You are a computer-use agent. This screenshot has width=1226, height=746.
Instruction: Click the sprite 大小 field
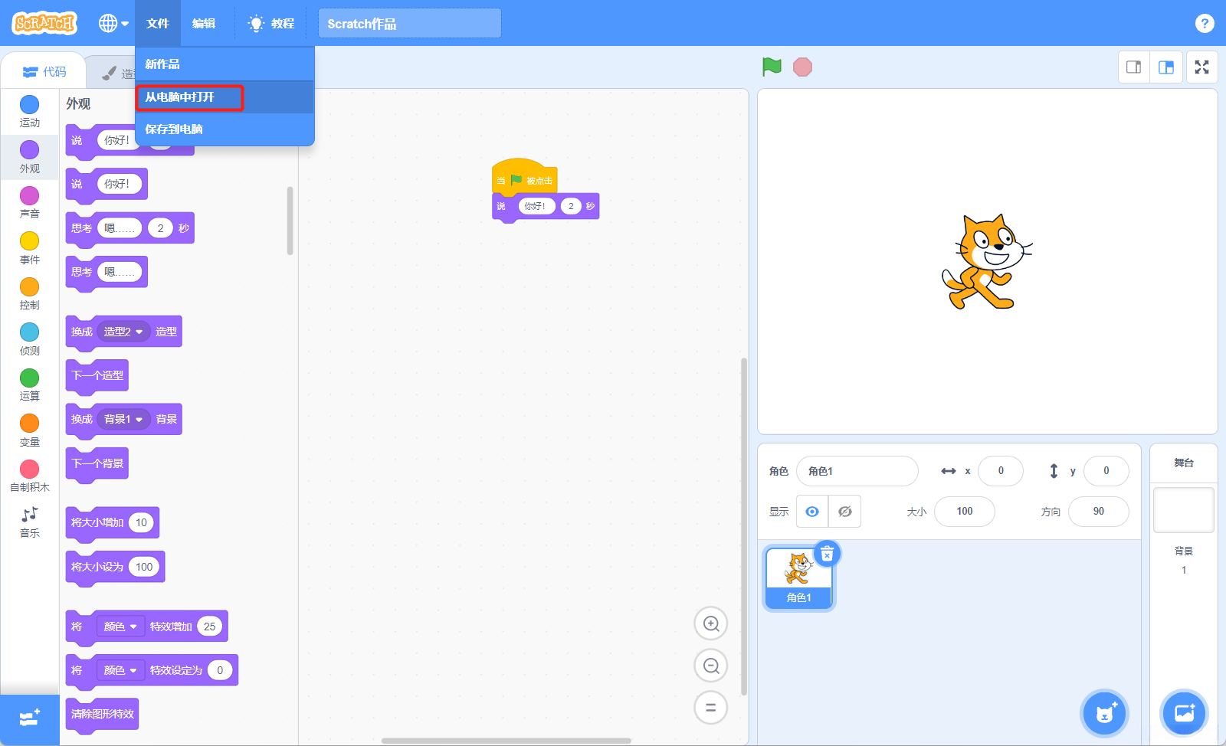[965, 512]
